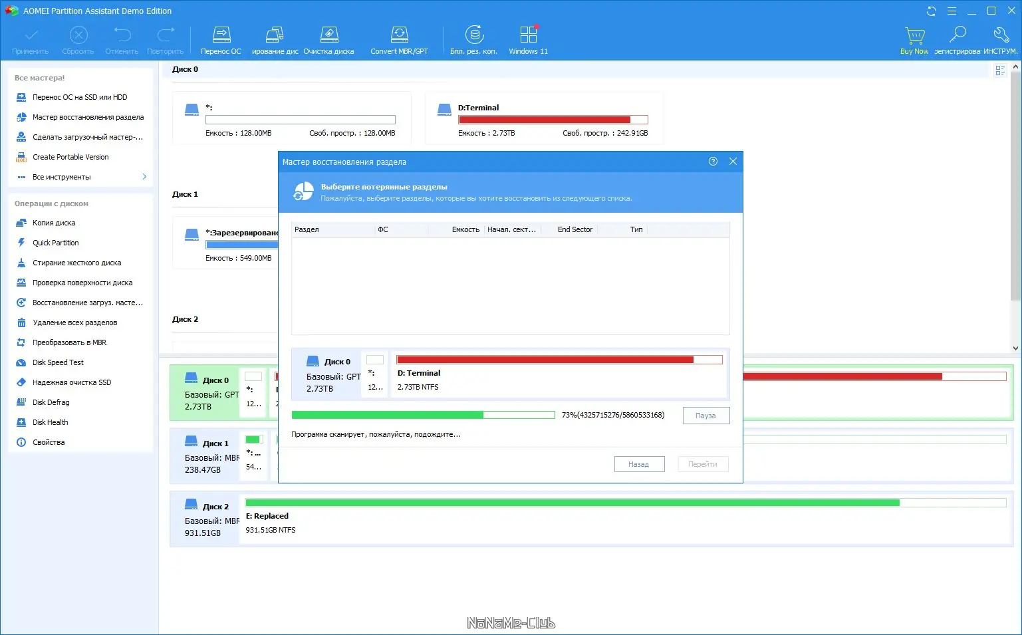Click the Redo (Повторить) toolbar icon
Screen dimensions: 1022x635
(x=166, y=40)
